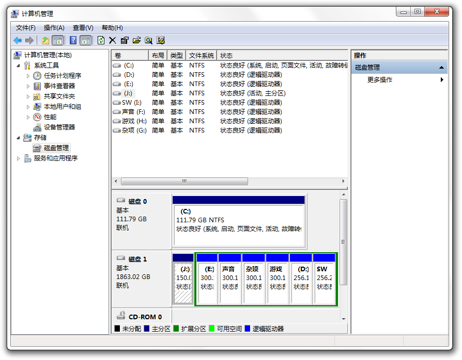Viewport: 462px width, 360px height.
Task: Click the Up one level folder icon
Action: (45, 40)
